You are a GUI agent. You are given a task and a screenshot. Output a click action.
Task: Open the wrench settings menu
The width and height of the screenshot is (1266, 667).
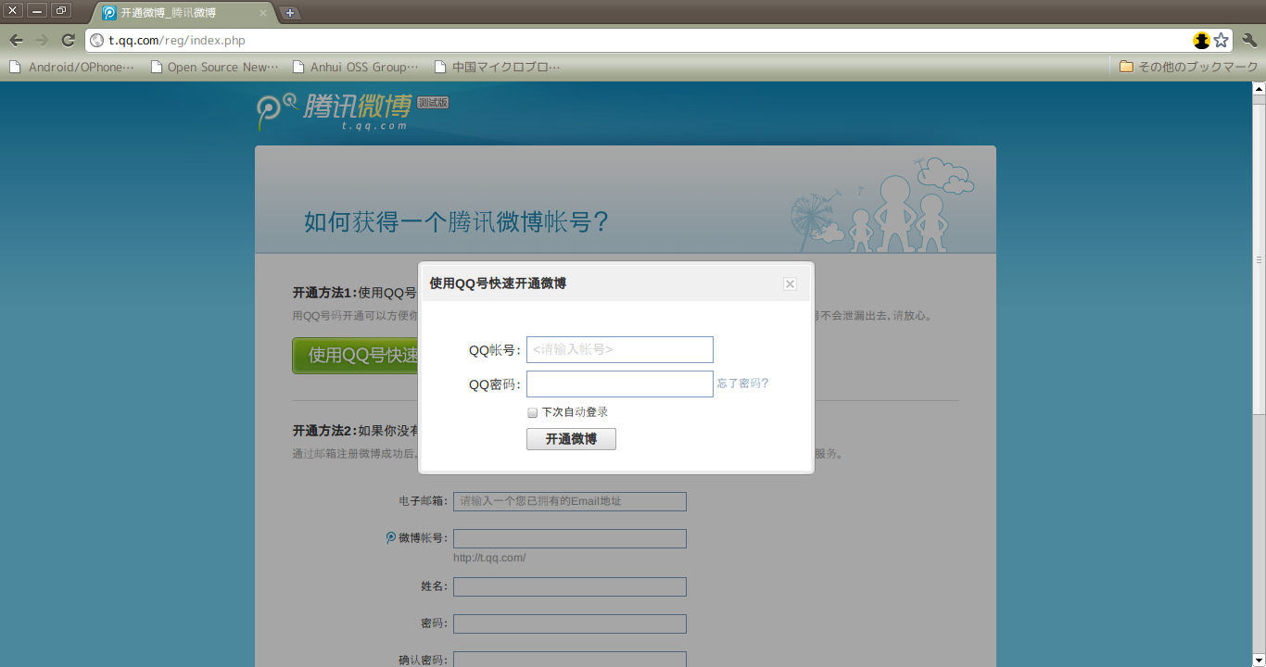click(1249, 40)
